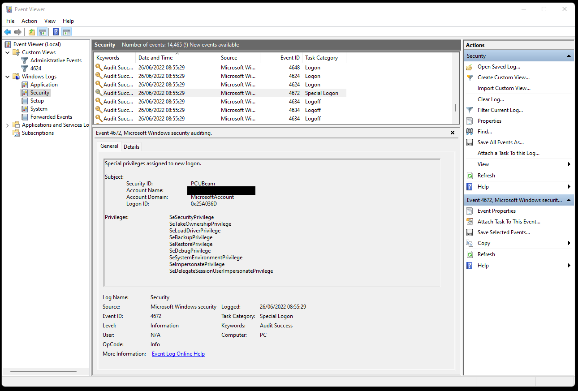Open Help submenu arrow under Event 4672 section
Viewport: 578px width, 391px height.
pyautogui.click(x=569, y=266)
